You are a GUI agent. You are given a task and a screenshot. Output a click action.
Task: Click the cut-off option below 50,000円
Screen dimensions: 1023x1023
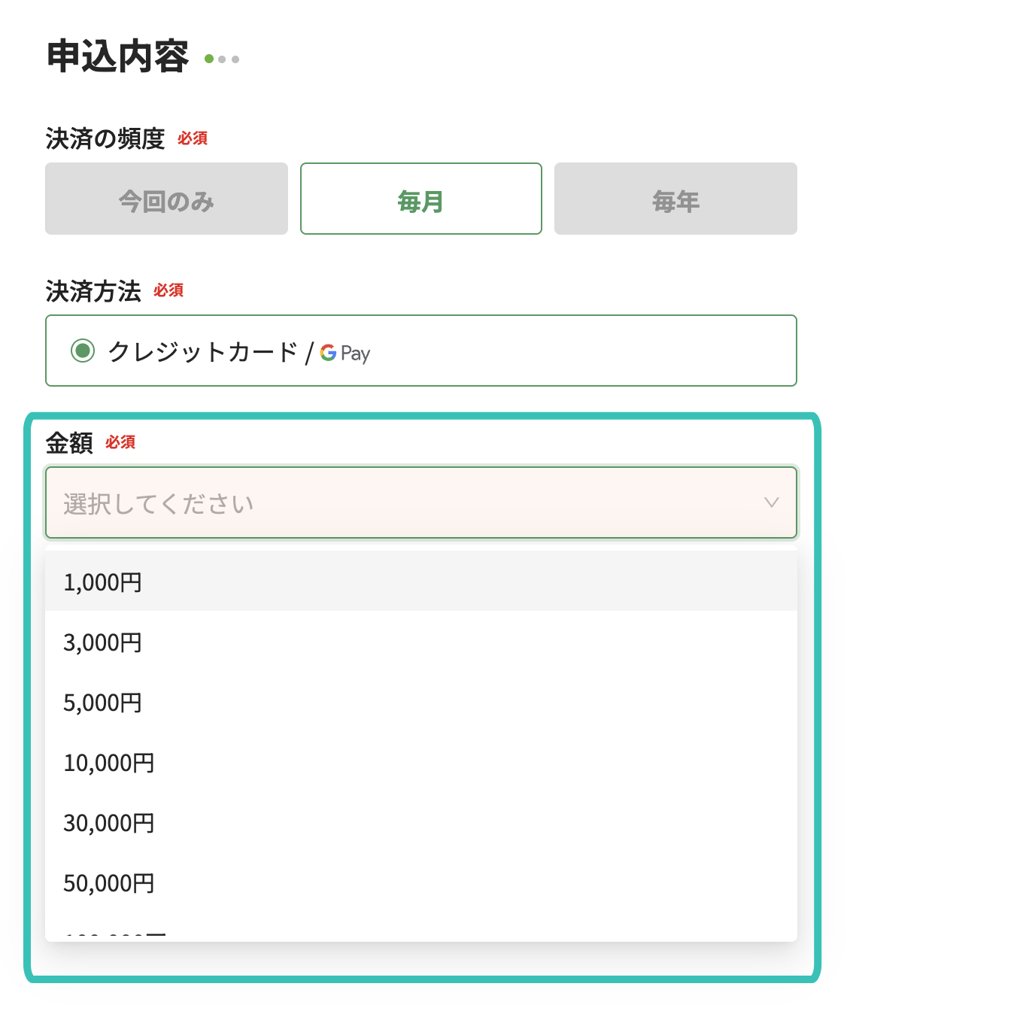point(115,934)
